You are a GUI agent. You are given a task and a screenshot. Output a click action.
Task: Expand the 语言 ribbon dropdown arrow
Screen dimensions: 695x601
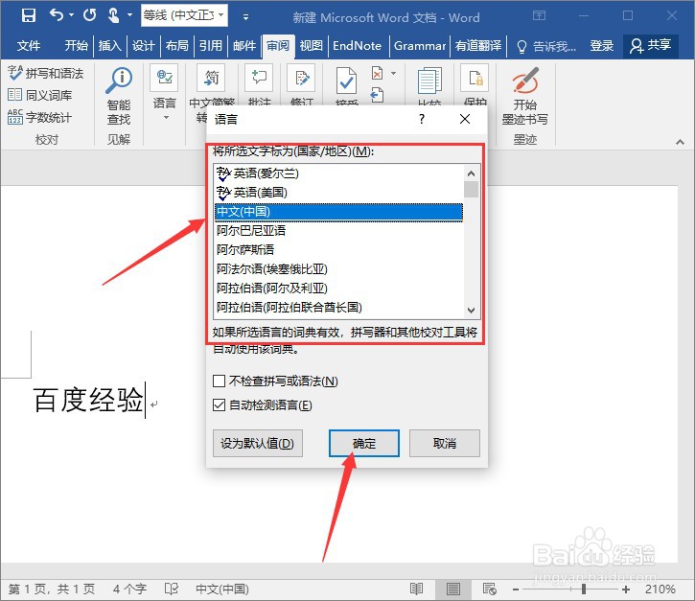click(x=166, y=118)
